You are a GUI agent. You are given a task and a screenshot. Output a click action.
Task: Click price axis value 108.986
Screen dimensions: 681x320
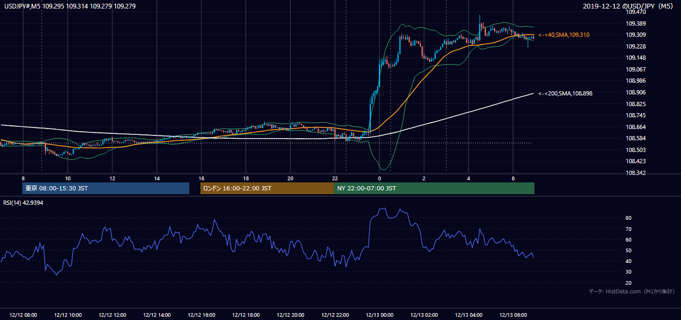[636, 81]
